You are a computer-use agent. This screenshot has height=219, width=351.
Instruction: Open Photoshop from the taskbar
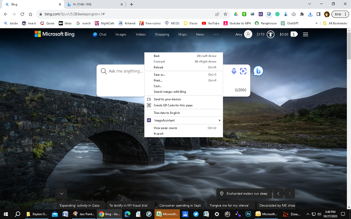pos(248,214)
